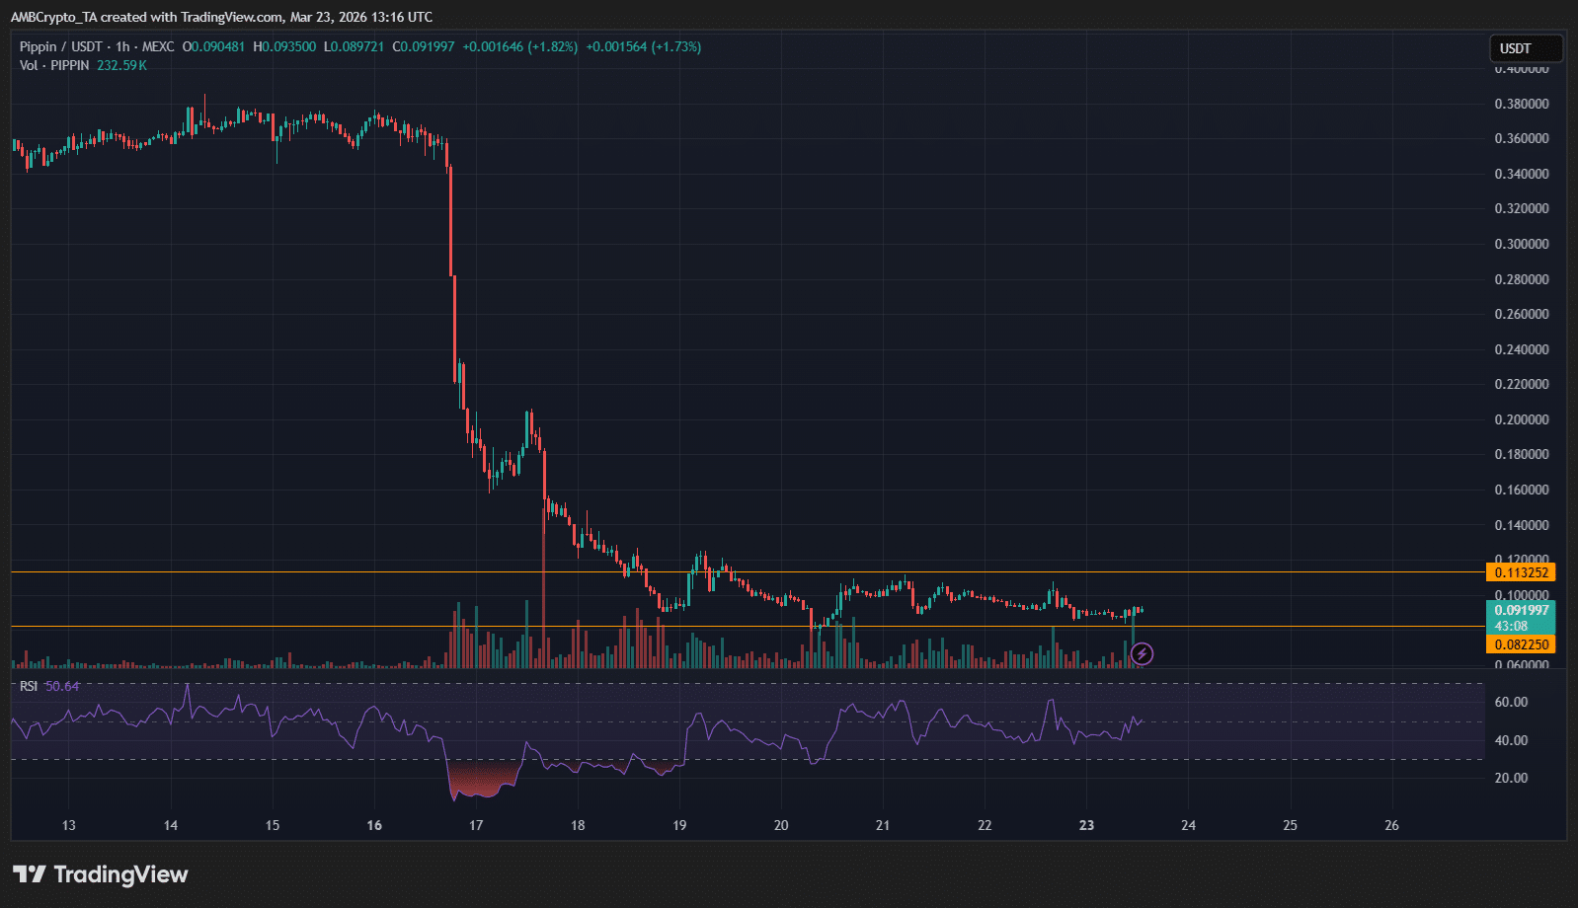Click the 0.200000 price scale label
Viewport: 1578px width, 908px height.
tap(1522, 419)
